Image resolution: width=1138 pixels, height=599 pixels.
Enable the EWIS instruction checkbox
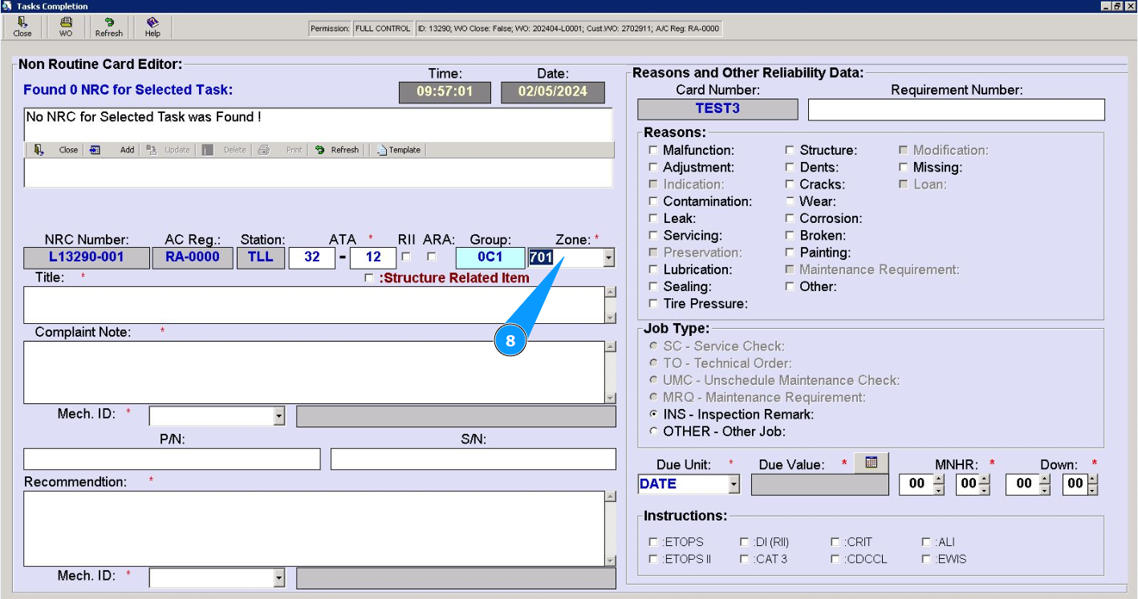(926, 559)
